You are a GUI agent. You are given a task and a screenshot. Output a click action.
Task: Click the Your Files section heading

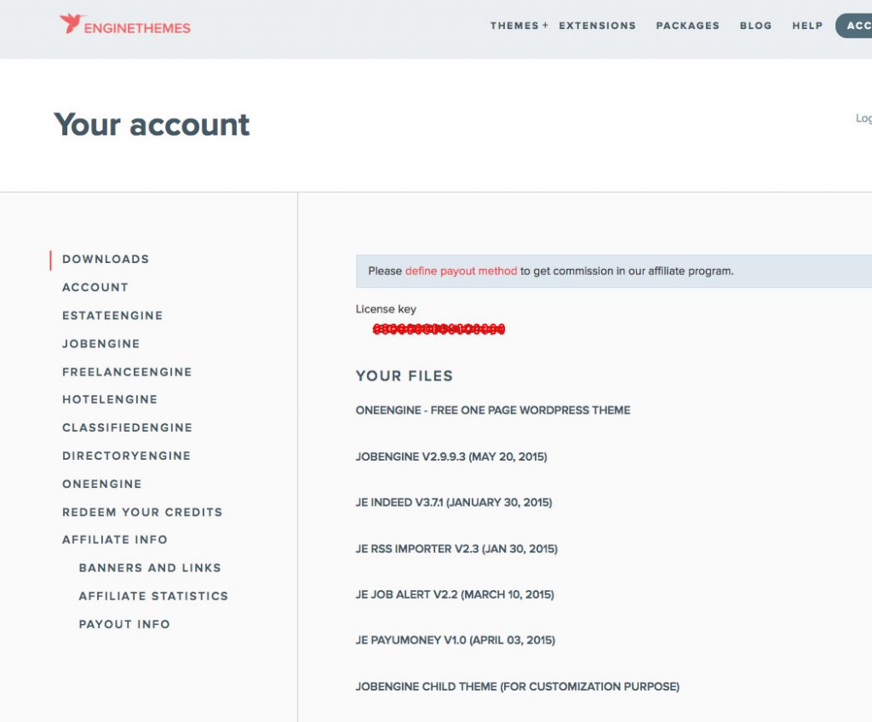(404, 376)
